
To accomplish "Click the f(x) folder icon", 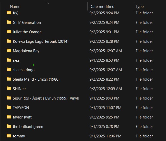I will pyautogui.click(x=9, y=13).
